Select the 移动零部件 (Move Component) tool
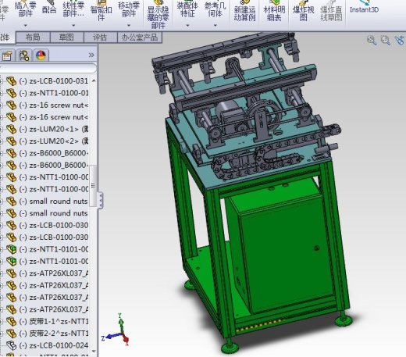Screen dimensions: 406x357 click(x=129, y=9)
